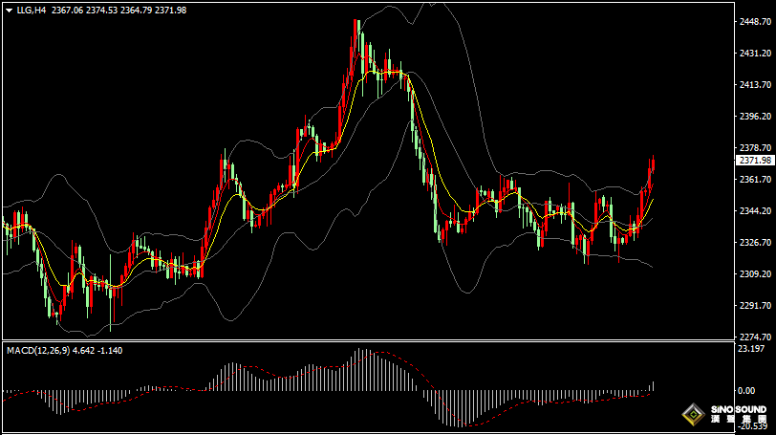Click the 23.197 MACD scale label
The height and width of the screenshot is (435, 776).
click(751, 349)
